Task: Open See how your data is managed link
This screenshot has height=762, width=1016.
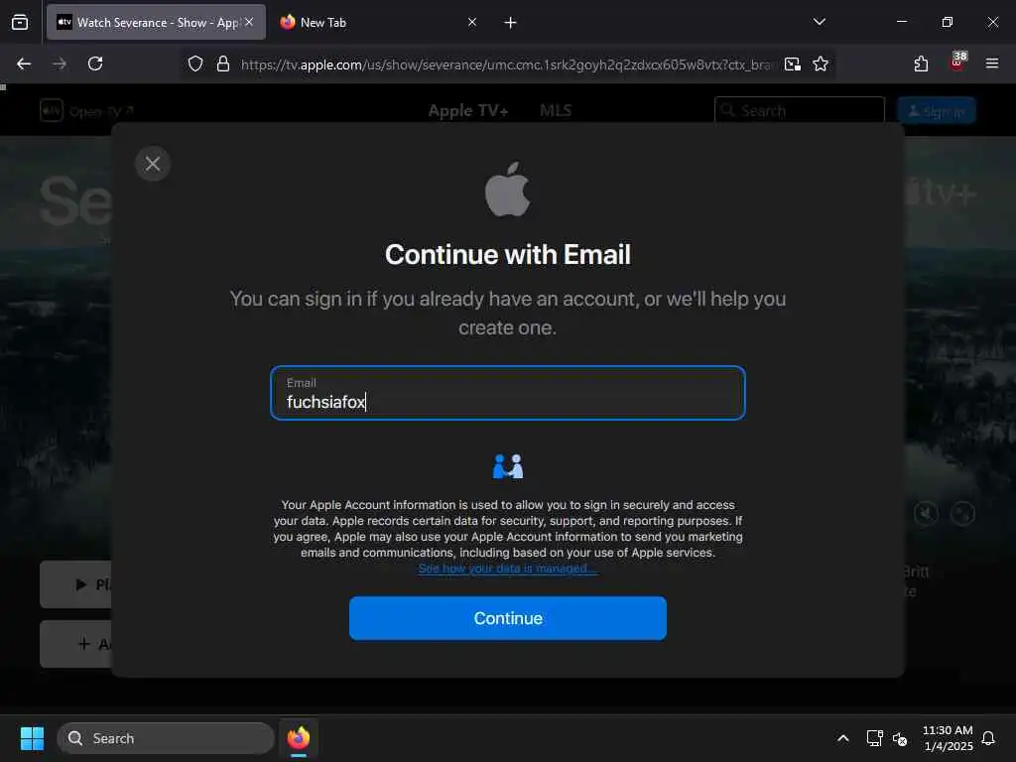Action: coord(507,569)
